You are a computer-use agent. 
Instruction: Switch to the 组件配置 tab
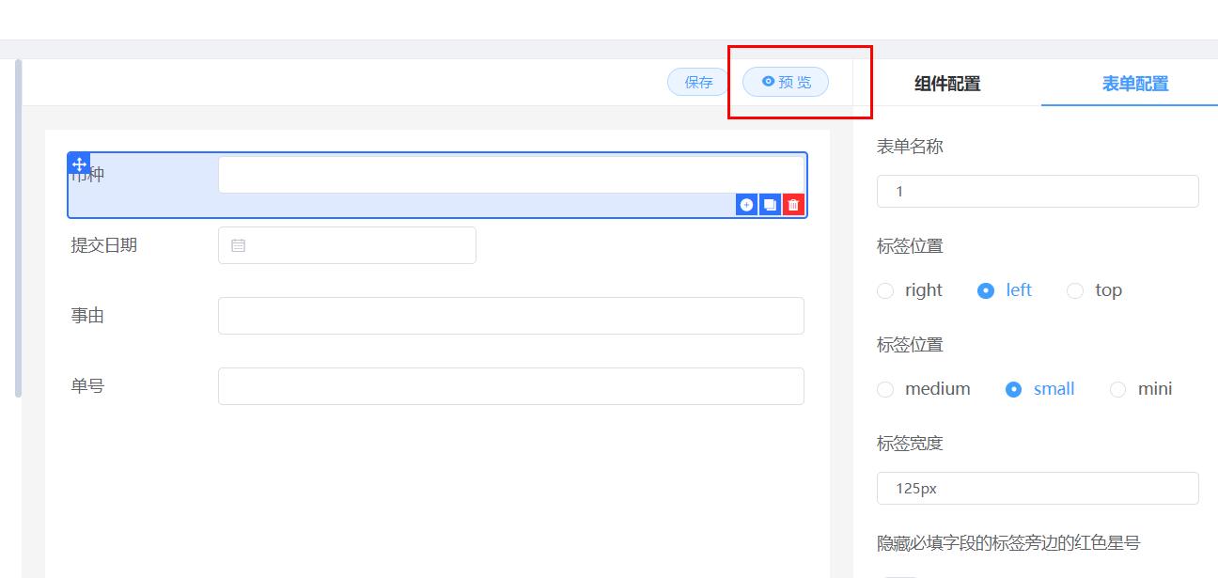click(947, 84)
